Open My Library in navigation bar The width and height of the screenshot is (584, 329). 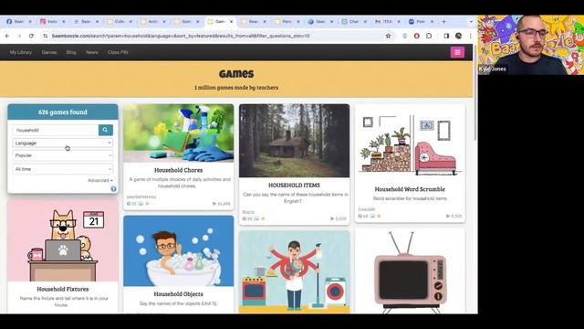pos(21,52)
